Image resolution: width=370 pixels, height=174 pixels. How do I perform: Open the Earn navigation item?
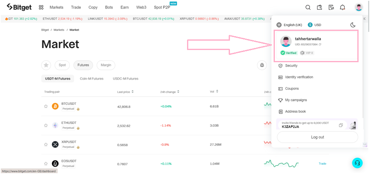click(x=125, y=7)
